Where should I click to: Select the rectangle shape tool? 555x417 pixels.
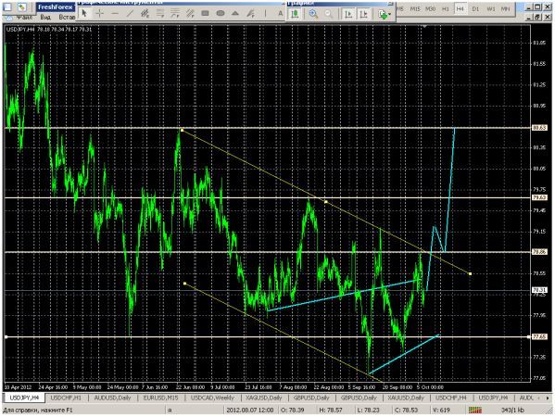(205, 14)
